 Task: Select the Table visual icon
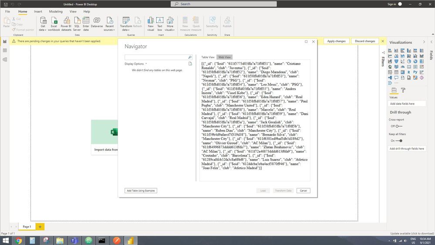(x=396, y=72)
